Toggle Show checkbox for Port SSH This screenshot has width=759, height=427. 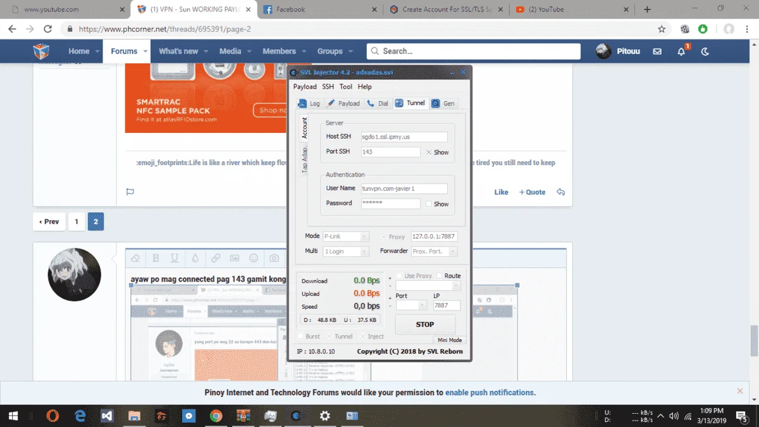(429, 152)
